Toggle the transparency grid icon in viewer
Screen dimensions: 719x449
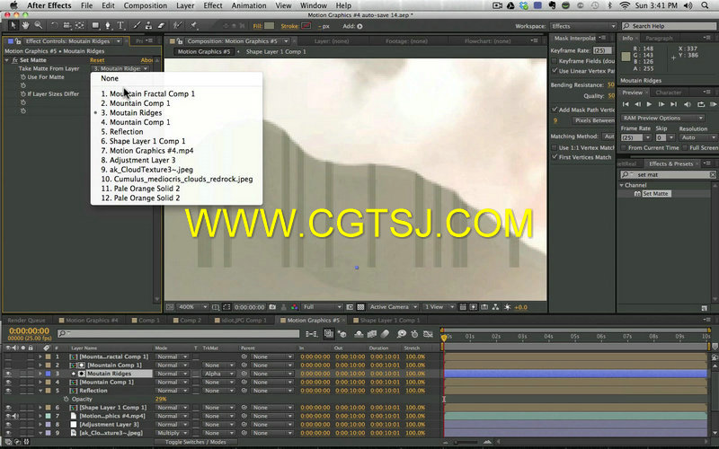tap(361, 307)
